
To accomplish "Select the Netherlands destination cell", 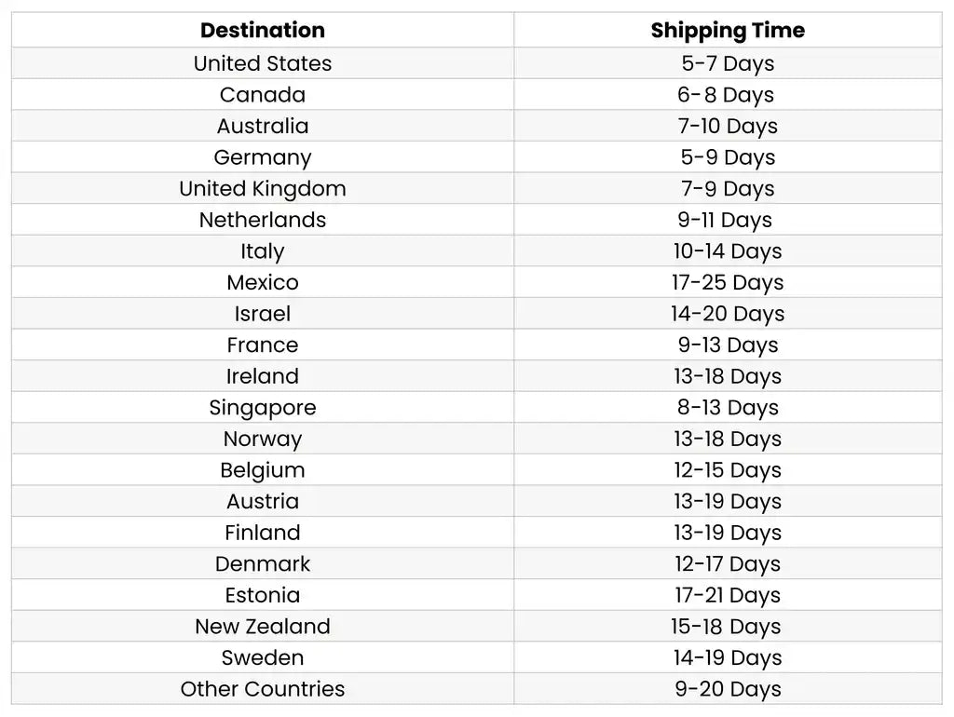I will pyautogui.click(x=263, y=220).
